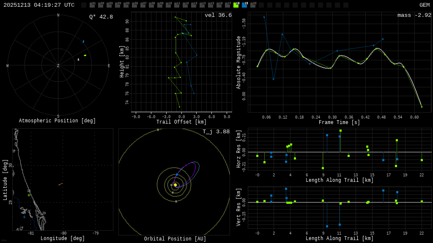
Task: Select station 06 indicator box
Action: 134,5
